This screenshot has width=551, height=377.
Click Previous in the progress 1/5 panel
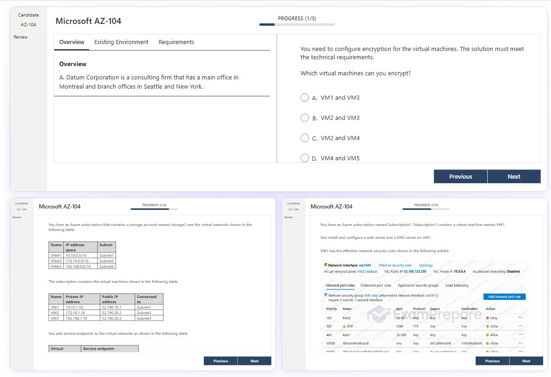point(461,176)
